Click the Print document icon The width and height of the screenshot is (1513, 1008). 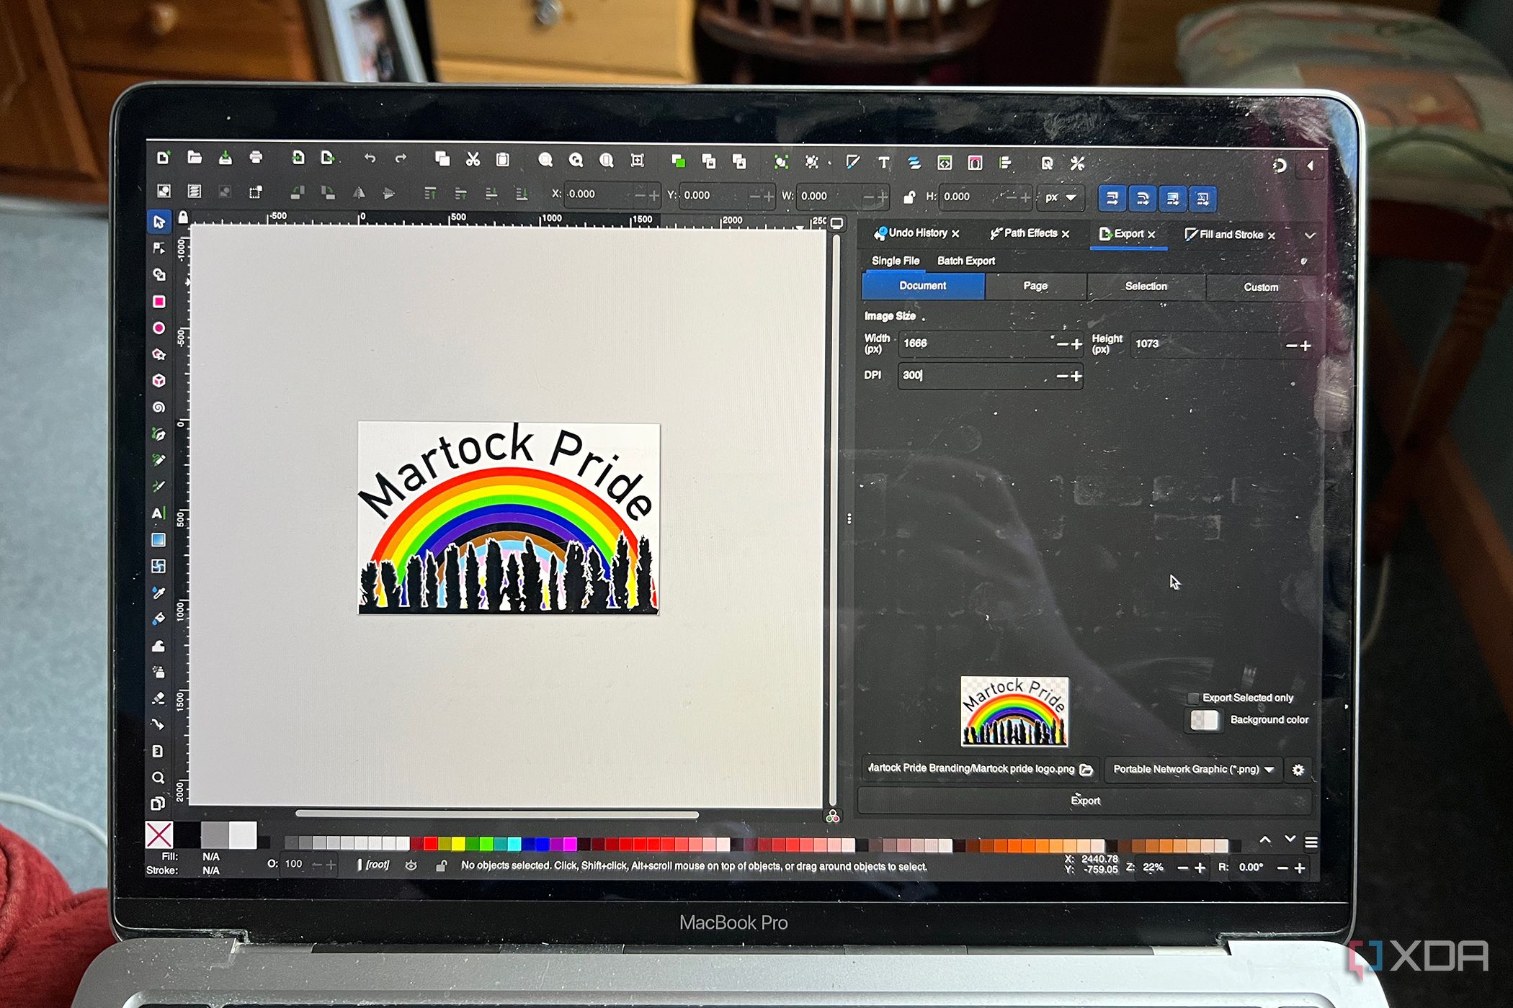256,157
